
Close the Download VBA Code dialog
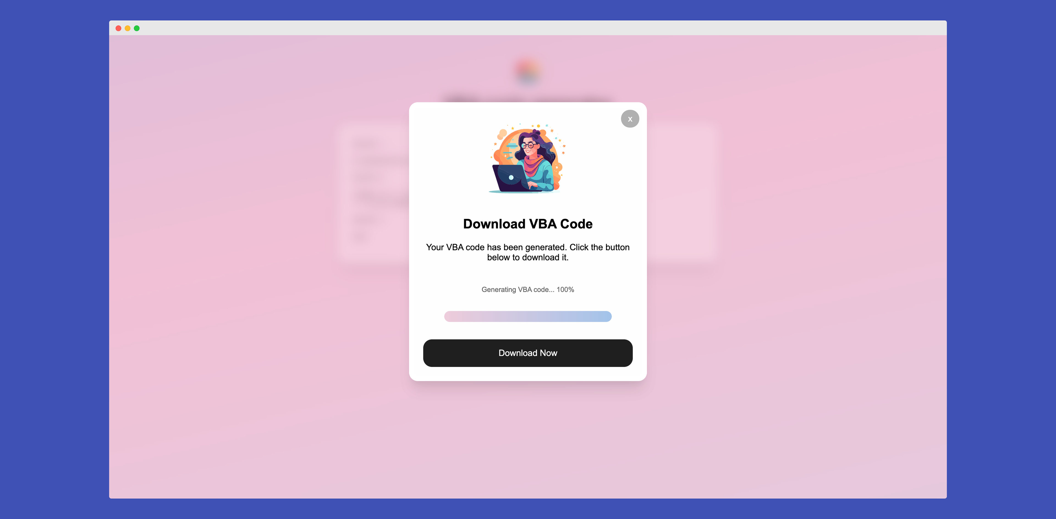tap(630, 119)
